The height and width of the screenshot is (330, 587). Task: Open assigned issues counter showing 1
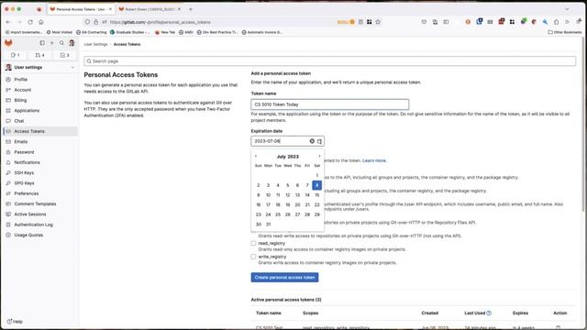[x=16, y=55]
